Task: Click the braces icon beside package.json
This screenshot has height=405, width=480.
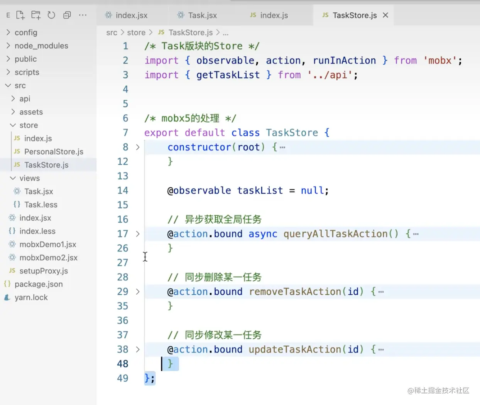Action: [7, 284]
